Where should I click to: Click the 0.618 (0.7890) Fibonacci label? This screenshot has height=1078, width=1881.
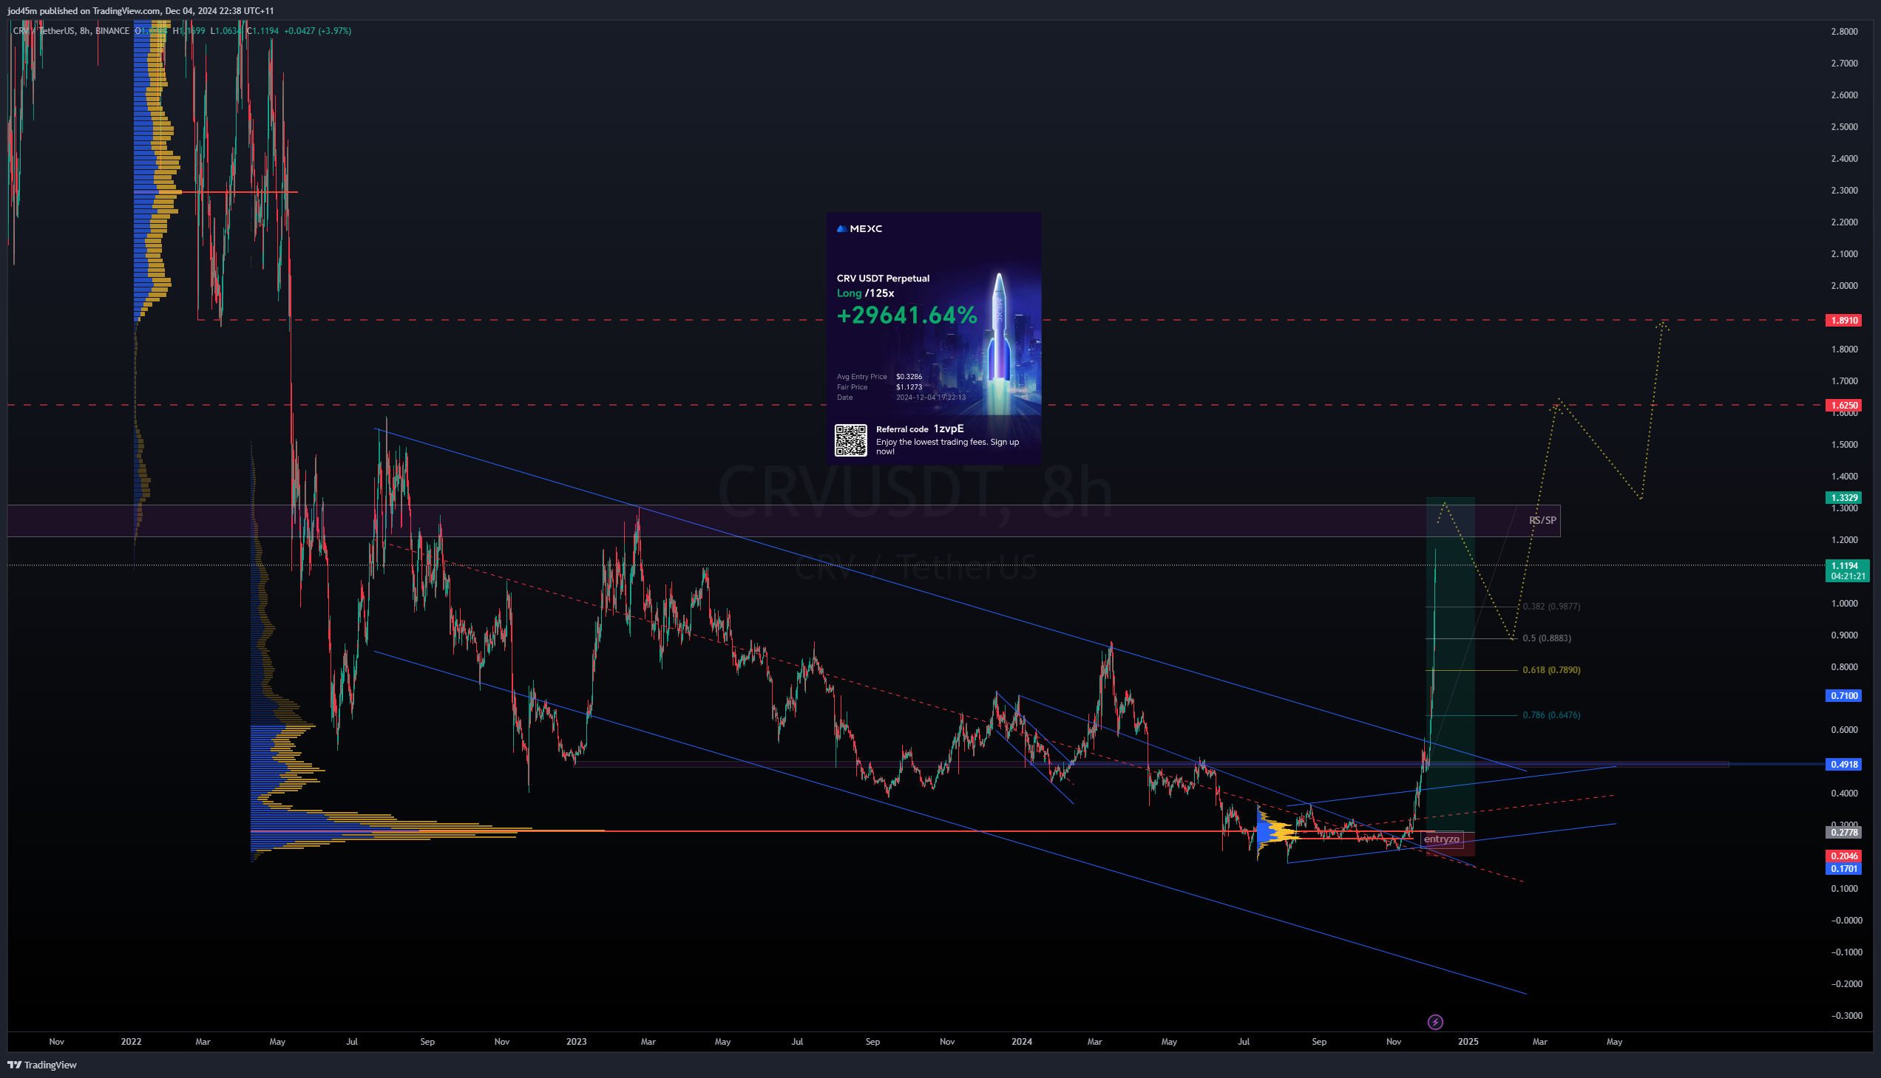coord(1551,670)
